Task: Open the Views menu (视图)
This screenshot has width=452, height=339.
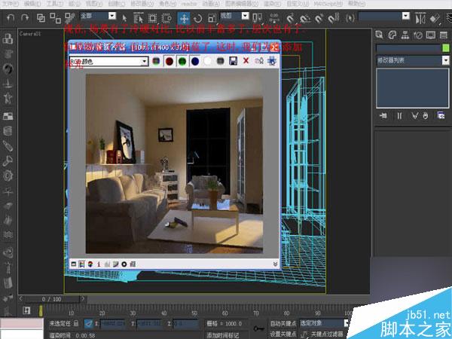Action: (x=94, y=4)
